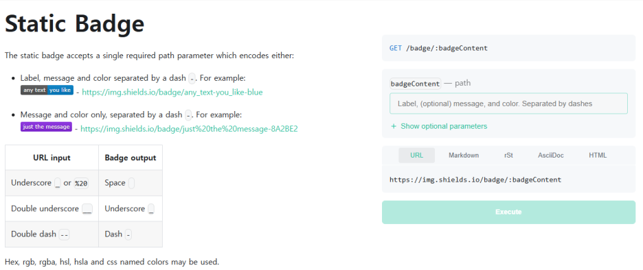
Task: Click the %20 code snippet
Action: (81, 184)
